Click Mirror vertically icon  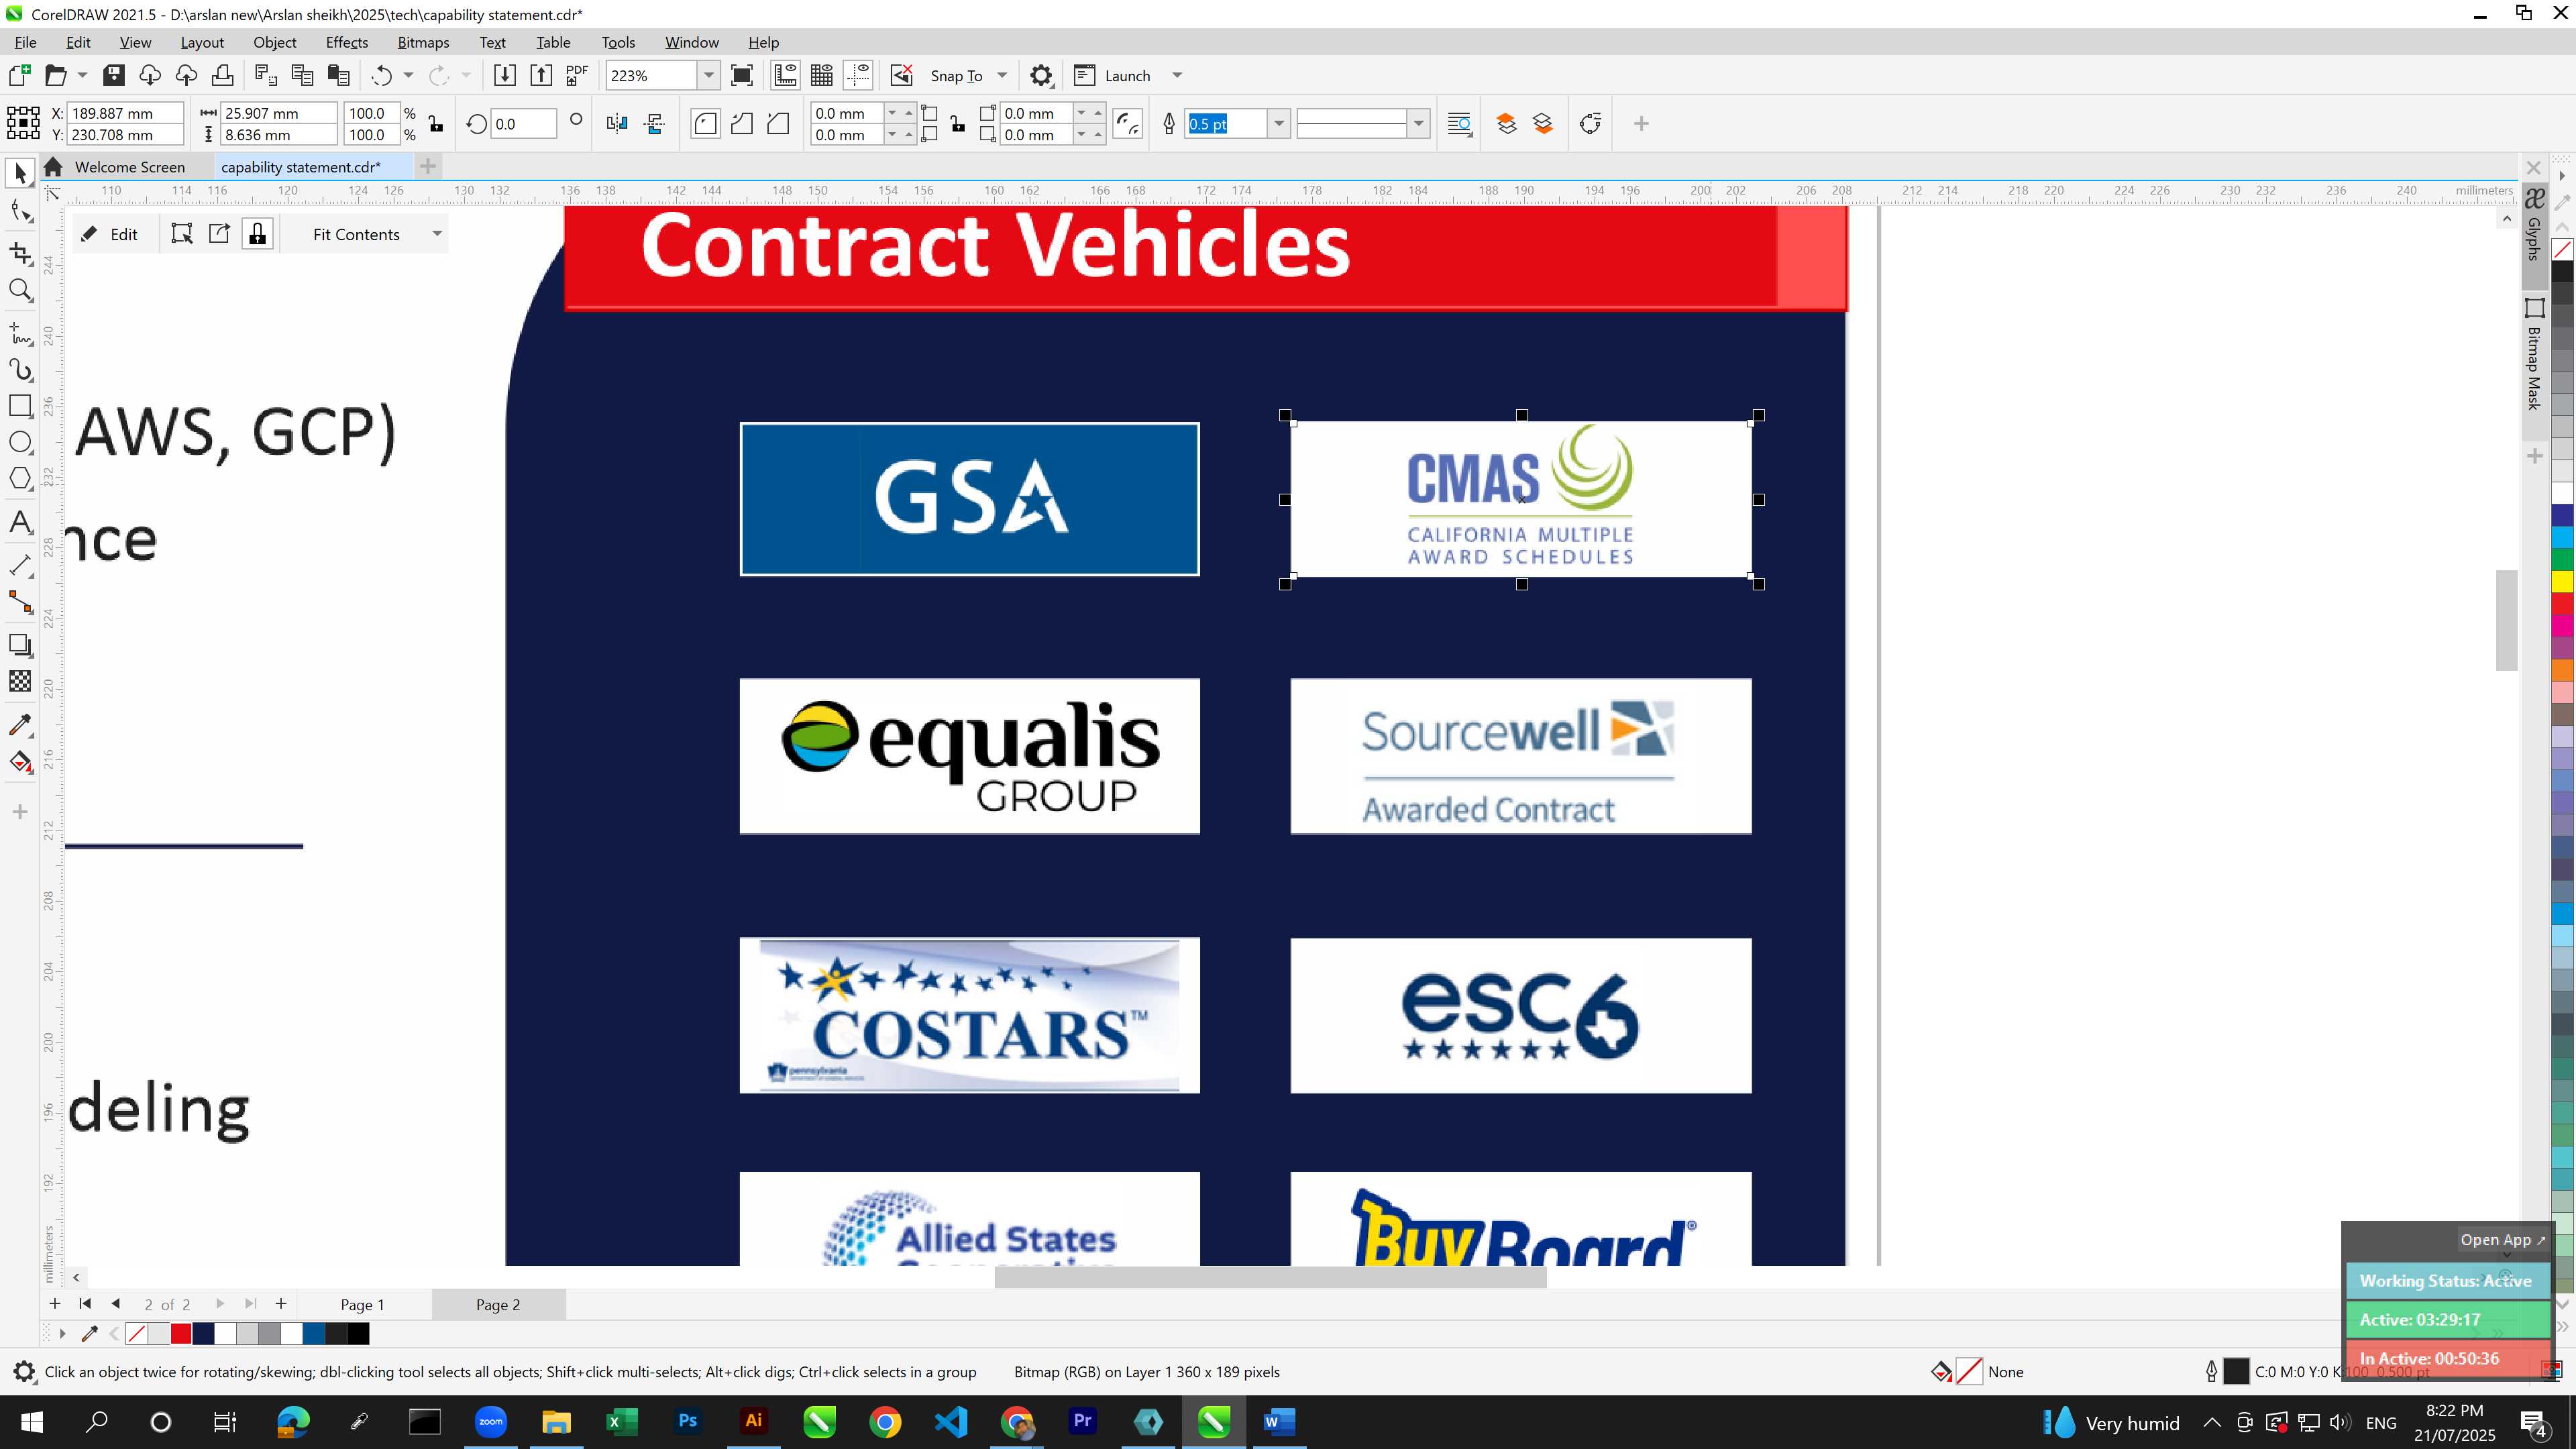pyautogui.click(x=655, y=124)
